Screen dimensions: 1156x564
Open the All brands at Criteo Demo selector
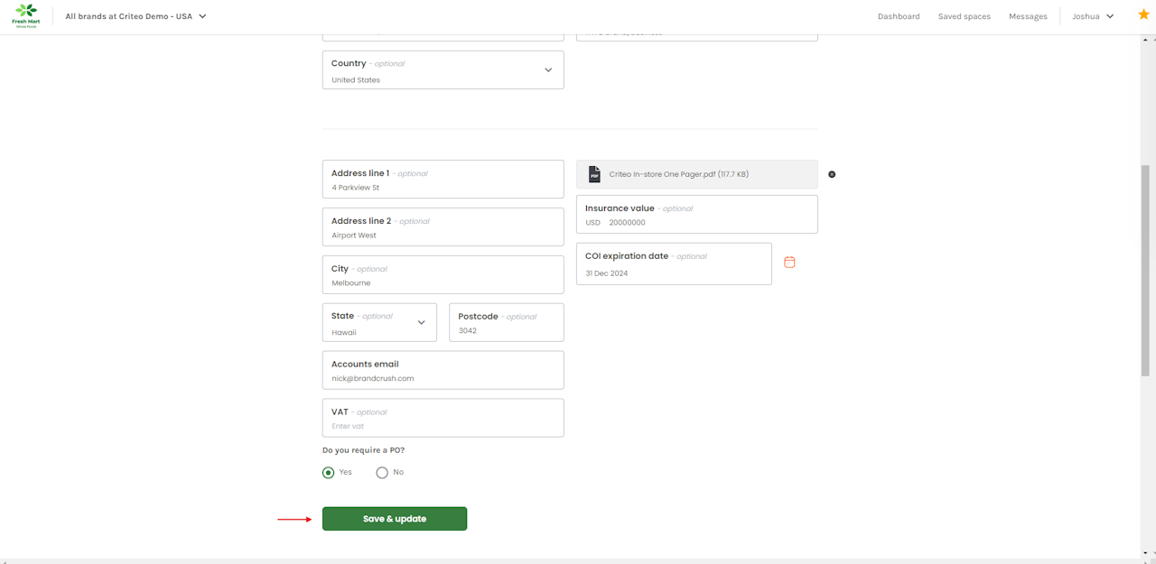(x=135, y=16)
